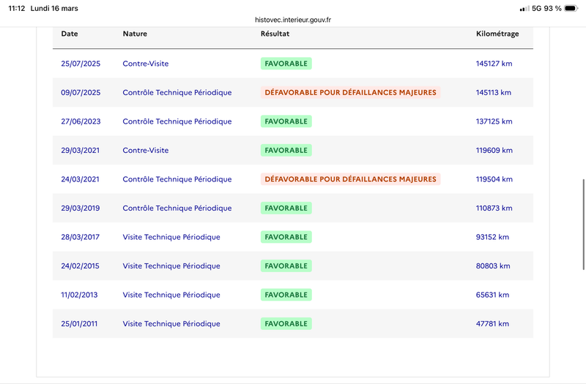Tap the battery icon in status bar

571,8
